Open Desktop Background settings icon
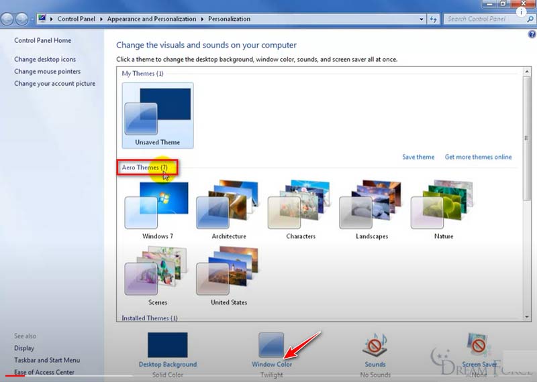This screenshot has width=537, height=382. (167, 344)
